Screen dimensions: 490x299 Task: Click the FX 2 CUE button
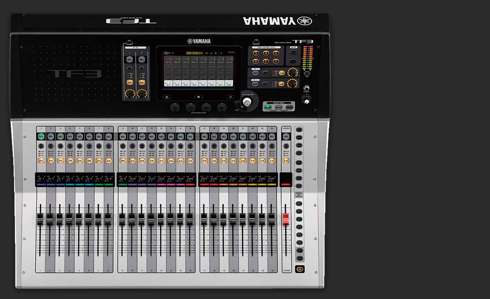point(265,84)
